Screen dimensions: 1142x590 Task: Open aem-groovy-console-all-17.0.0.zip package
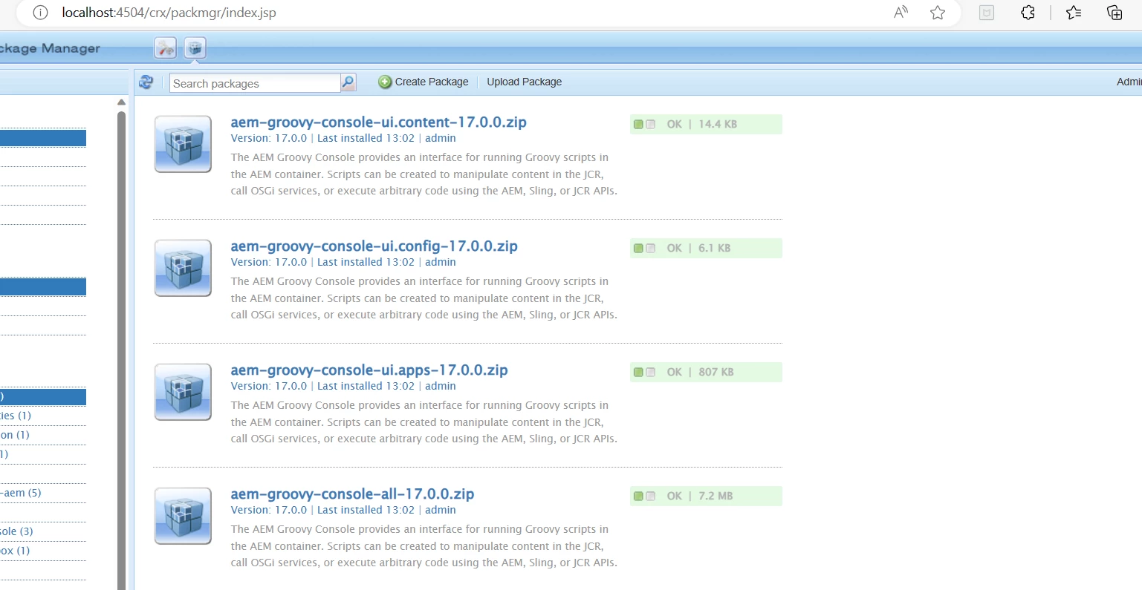tap(352, 494)
